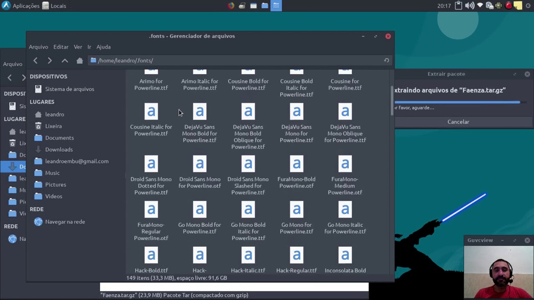Open the clipboard manager tray icon
This screenshot has height=300, width=534.
[458, 5]
